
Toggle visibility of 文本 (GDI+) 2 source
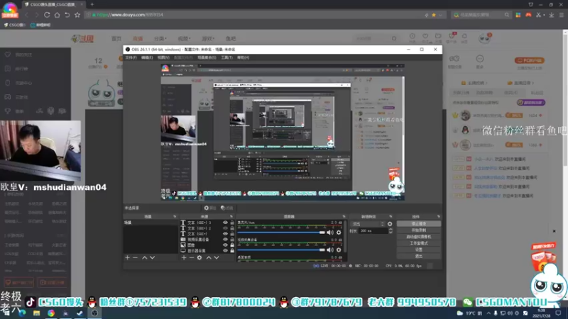coord(225,228)
